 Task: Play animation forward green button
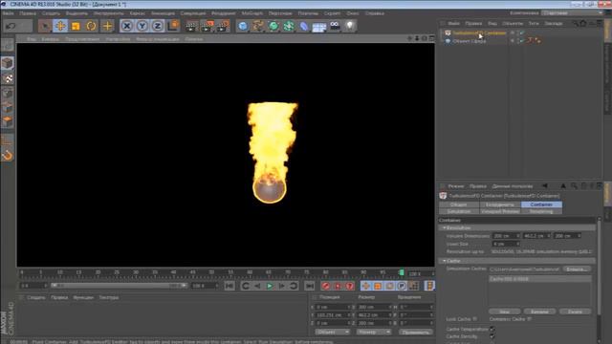tap(270, 286)
